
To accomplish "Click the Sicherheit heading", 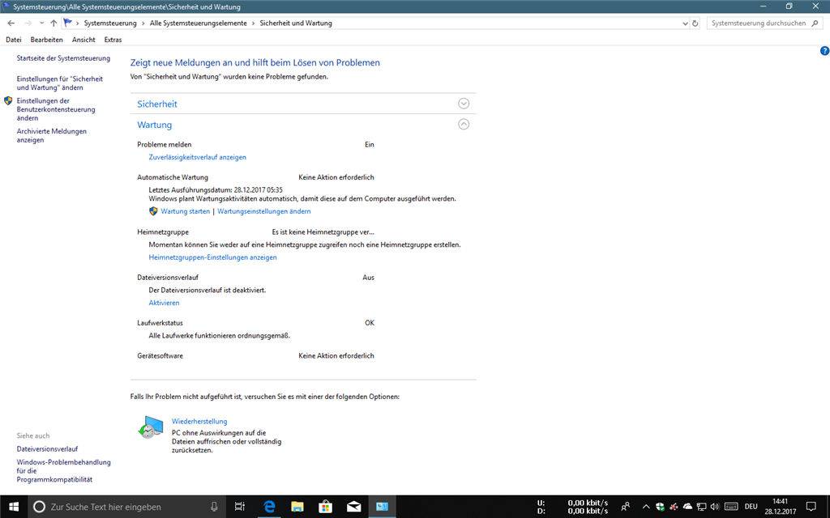I will [157, 104].
